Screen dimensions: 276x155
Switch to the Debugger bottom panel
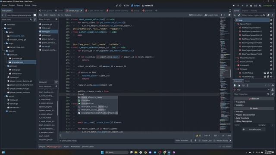click(x=54, y=146)
